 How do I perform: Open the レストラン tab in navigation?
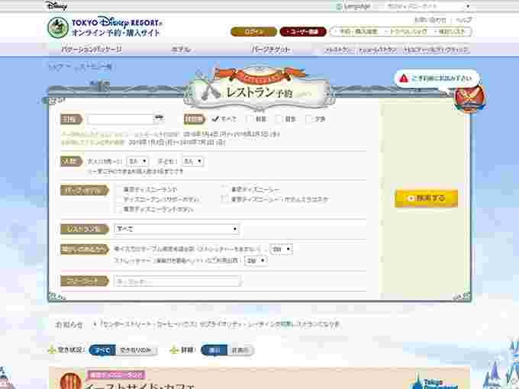(337, 50)
